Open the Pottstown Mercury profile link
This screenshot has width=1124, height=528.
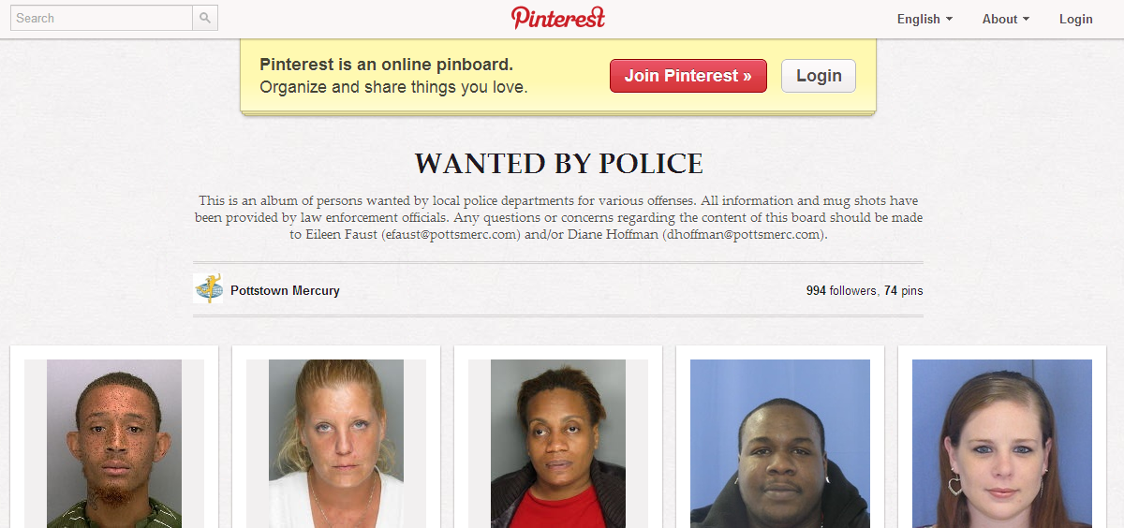click(285, 291)
